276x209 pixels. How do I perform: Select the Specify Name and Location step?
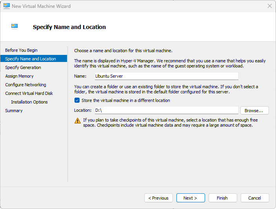(x=34, y=59)
